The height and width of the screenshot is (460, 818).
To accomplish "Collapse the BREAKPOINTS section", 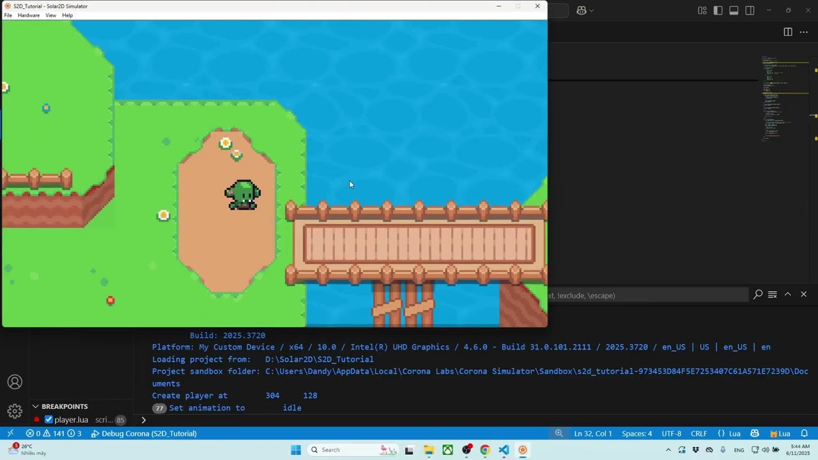I will 36,406.
